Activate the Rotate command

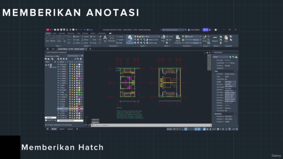point(85,37)
